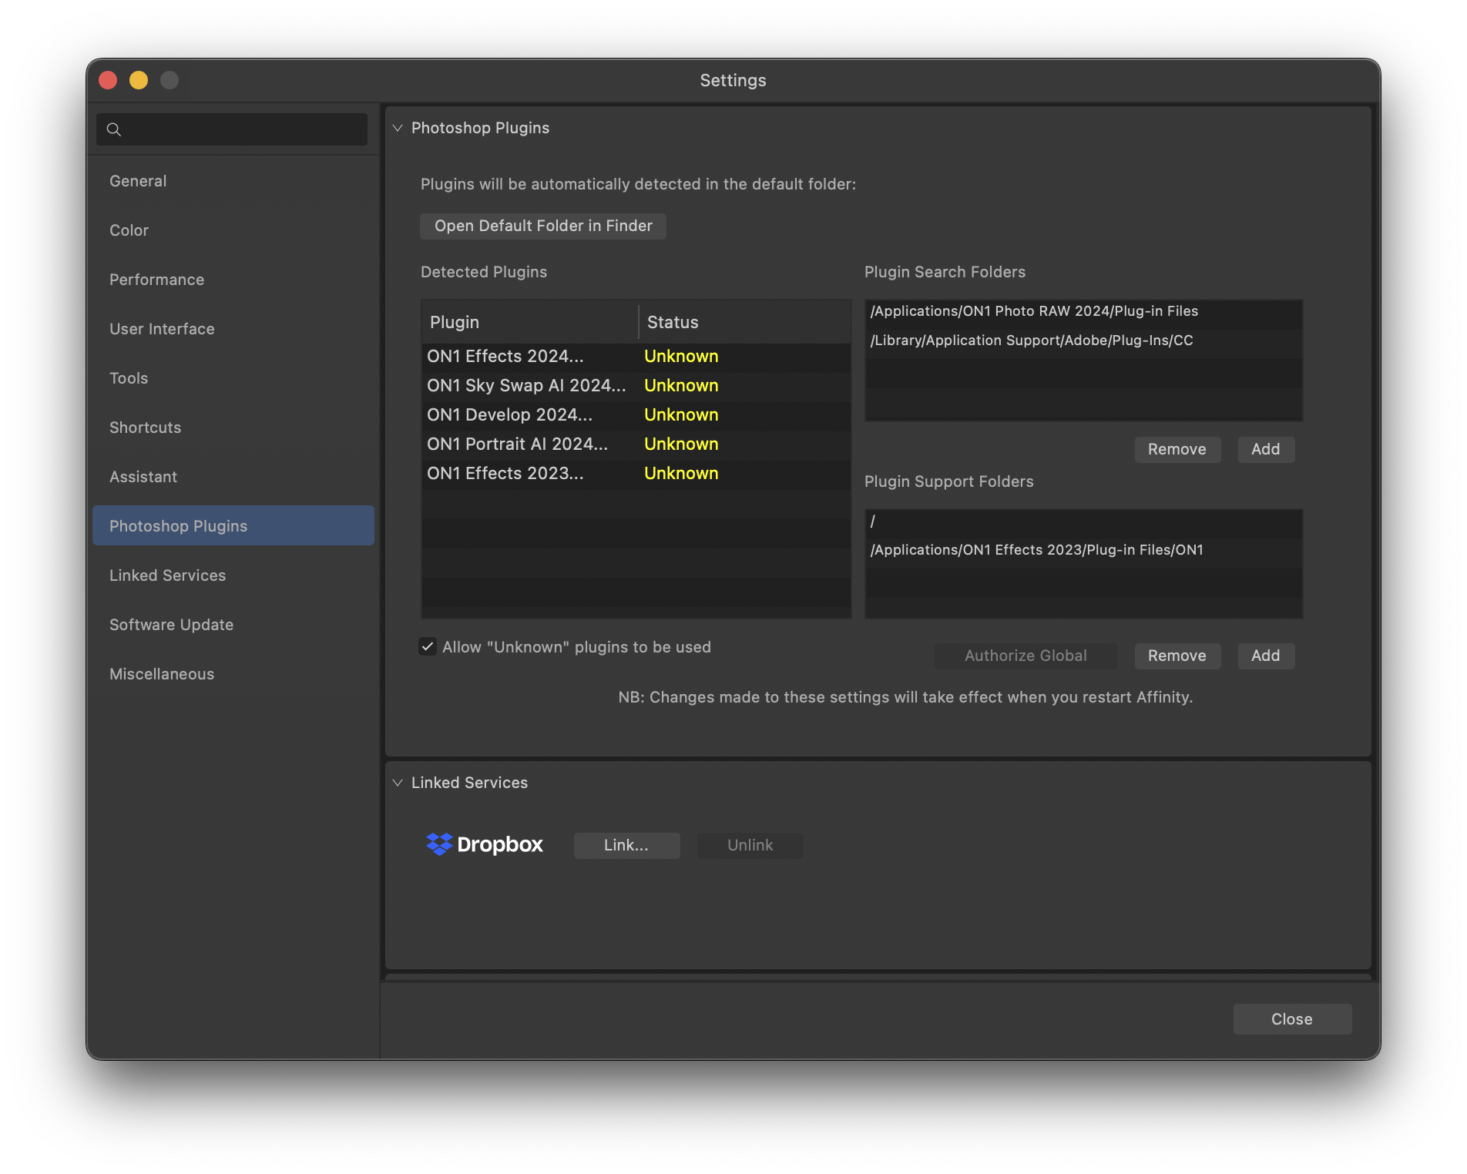Click Unknown status of ON1 Portrait AI 2024
The width and height of the screenshot is (1467, 1174).
(x=681, y=444)
